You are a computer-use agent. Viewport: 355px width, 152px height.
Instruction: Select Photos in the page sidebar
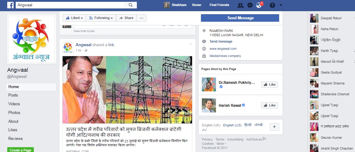[14, 113]
